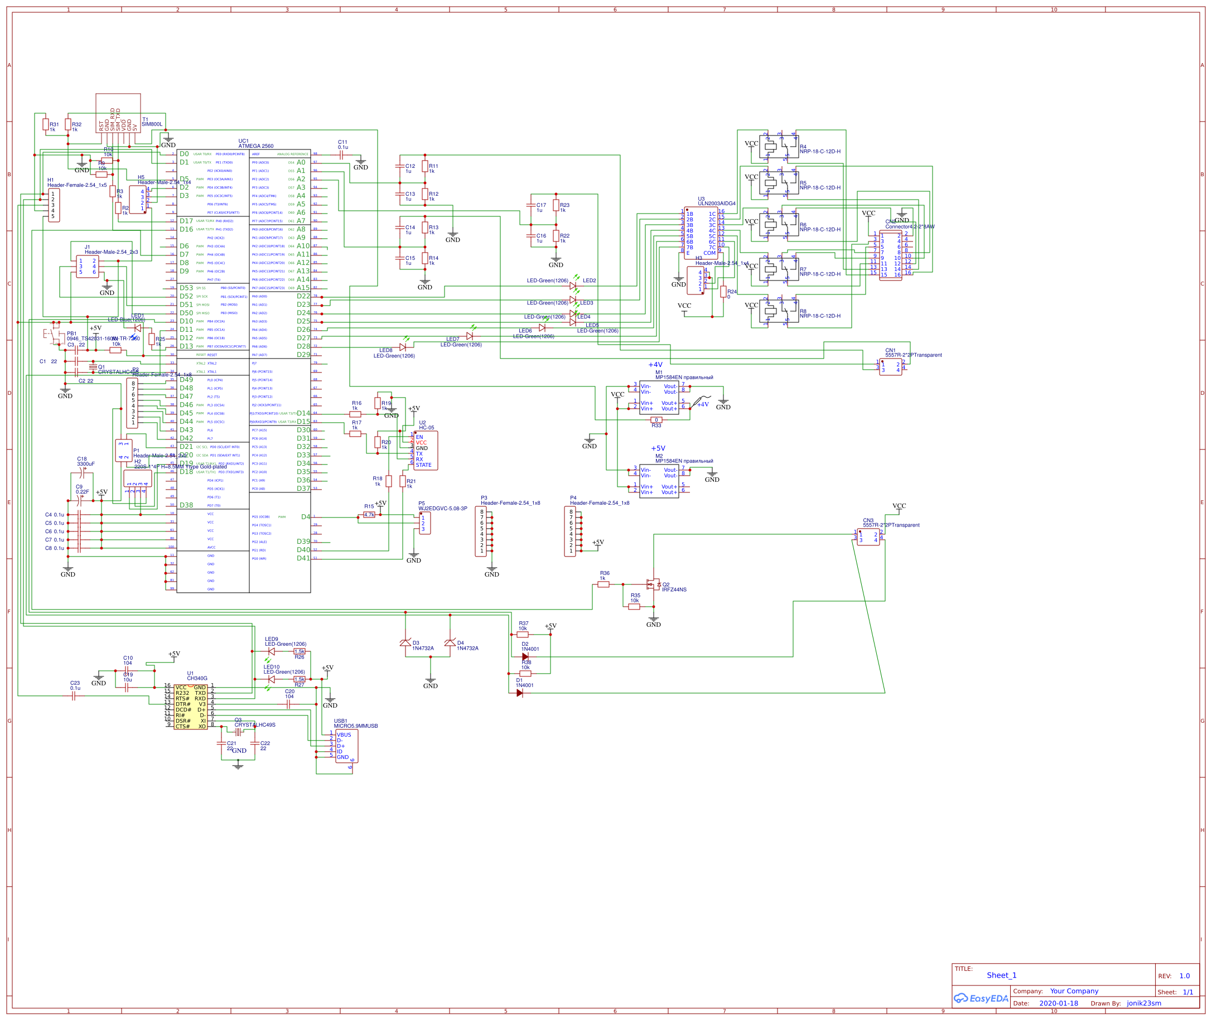Click the REV 1.0 value
This screenshot has height=1020, width=1212.
pyautogui.click(x=1184, y=976)
